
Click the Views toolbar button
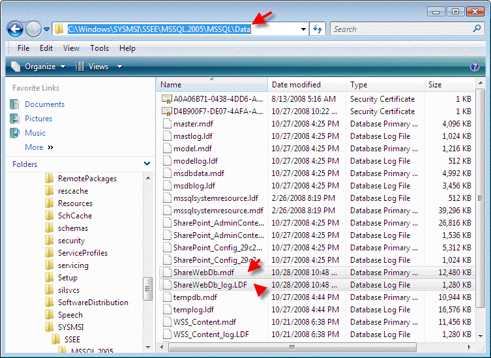pos(92,67)
